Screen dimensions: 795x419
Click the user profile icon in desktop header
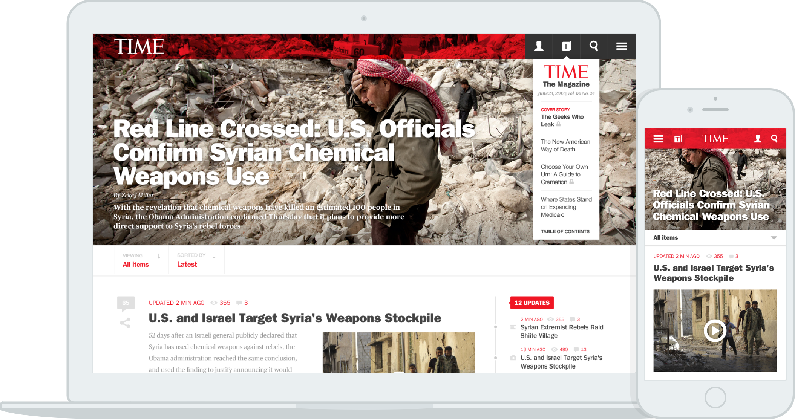[x=539, y=46]
